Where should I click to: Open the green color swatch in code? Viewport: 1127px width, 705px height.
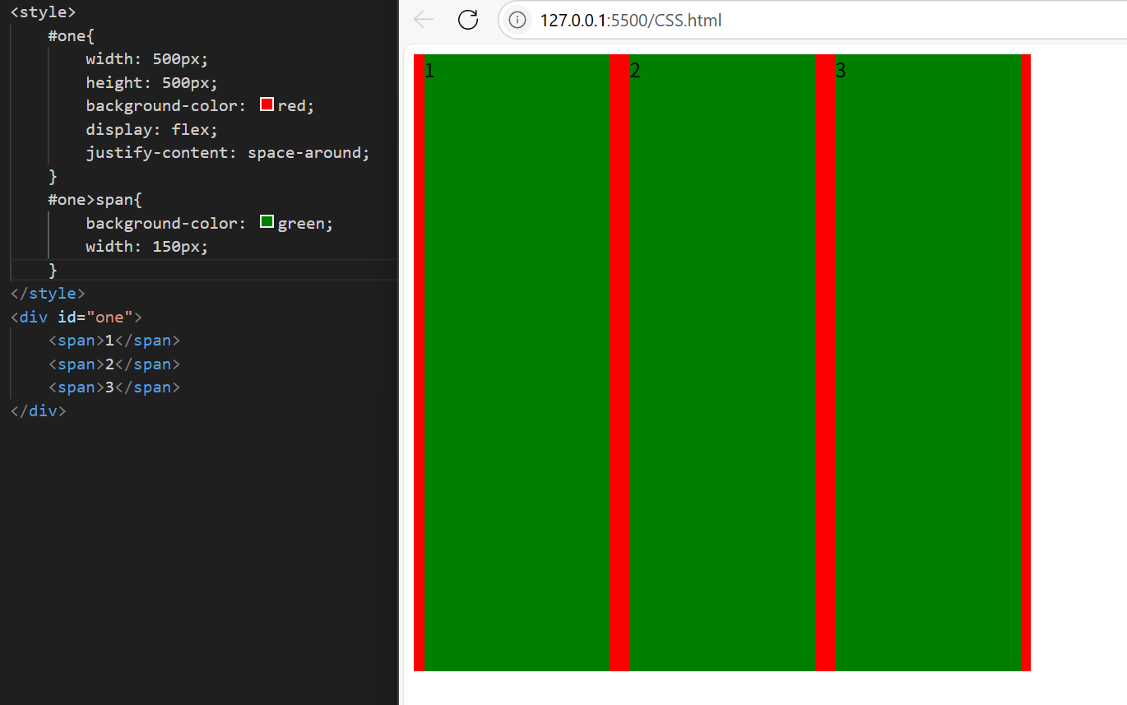click(267, 222)
